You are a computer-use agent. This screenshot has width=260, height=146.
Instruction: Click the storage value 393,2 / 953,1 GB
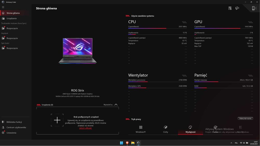pos(246,80)
